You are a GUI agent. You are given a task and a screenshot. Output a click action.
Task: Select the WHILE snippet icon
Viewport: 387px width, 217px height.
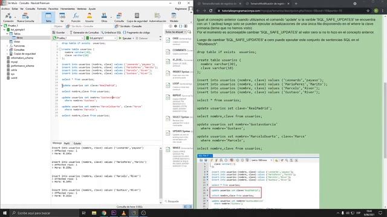(168, 149)
